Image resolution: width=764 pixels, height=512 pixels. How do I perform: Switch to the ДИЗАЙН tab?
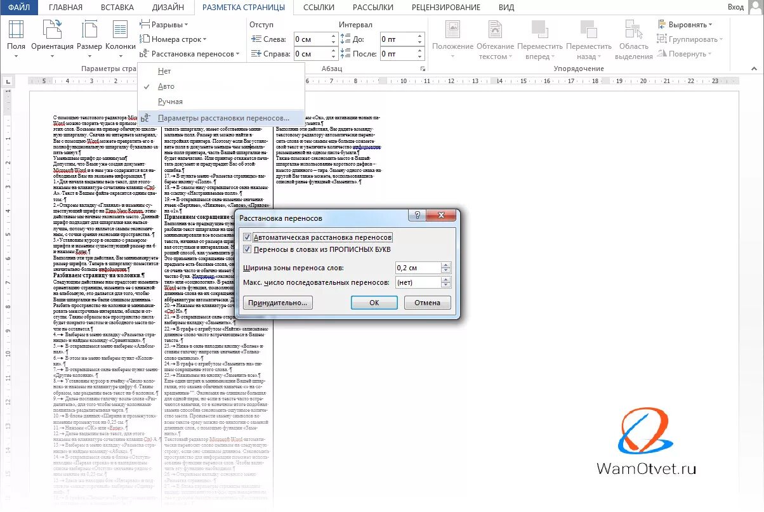point(168,7)
